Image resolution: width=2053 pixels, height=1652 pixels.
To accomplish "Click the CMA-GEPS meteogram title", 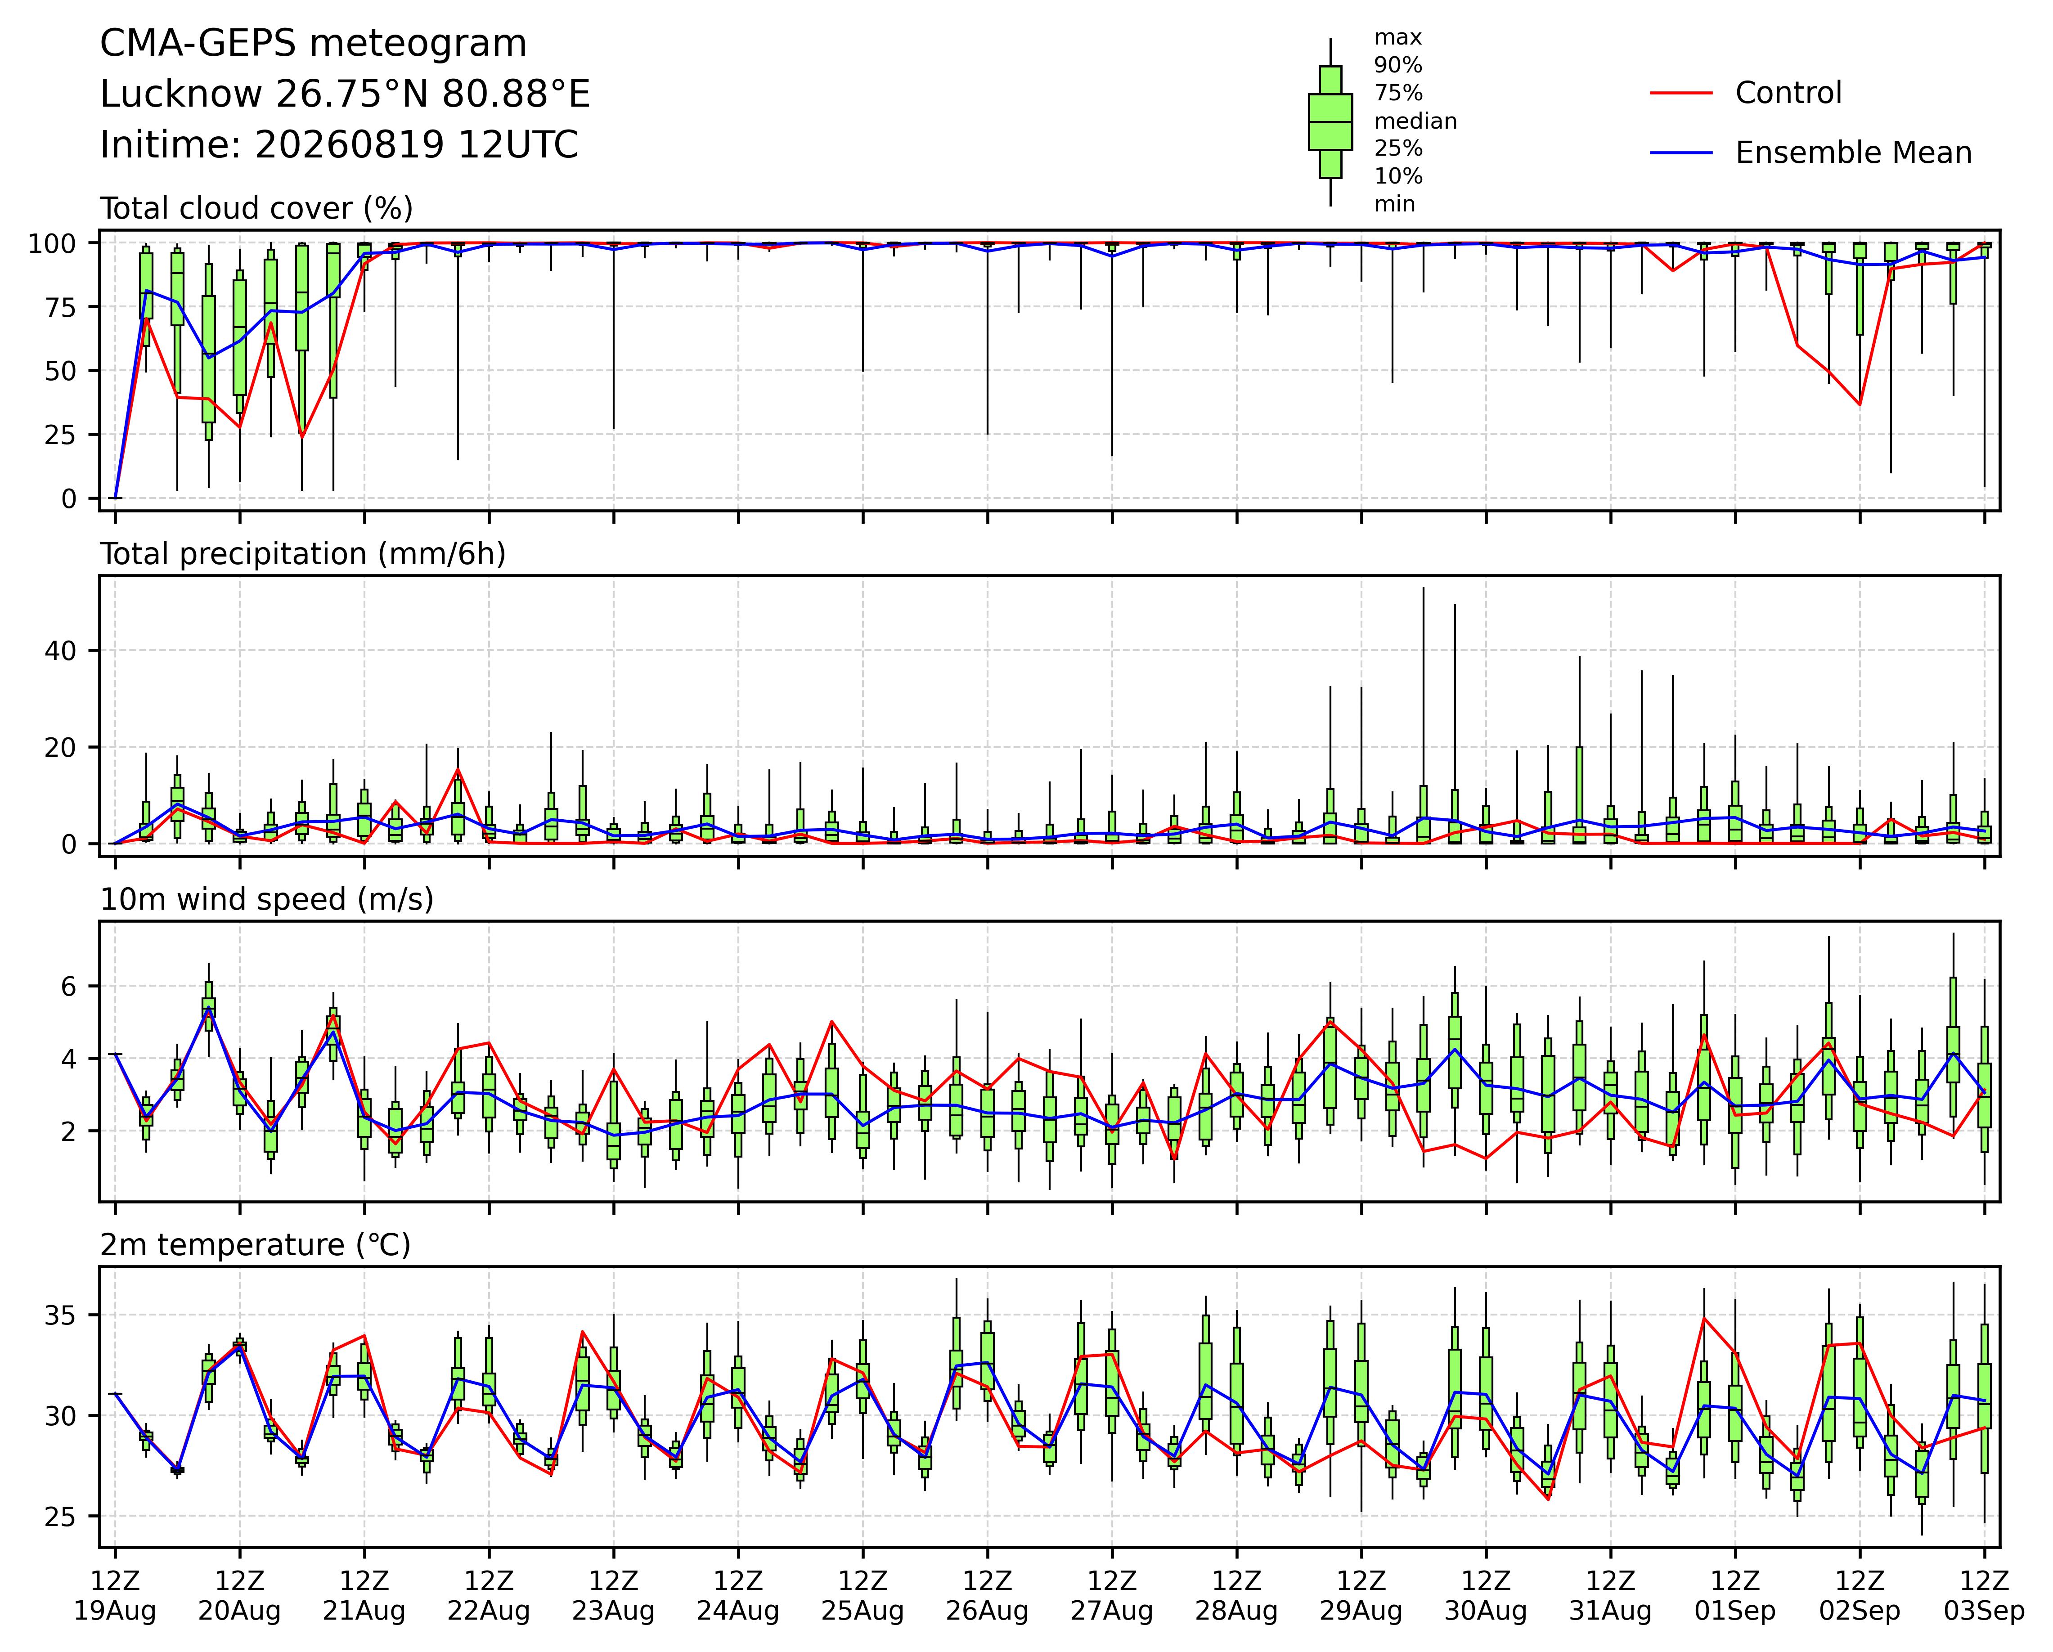I will (313, 44).
